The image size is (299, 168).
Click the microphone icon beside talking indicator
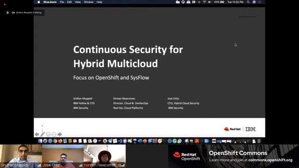[x=7, y=13]
